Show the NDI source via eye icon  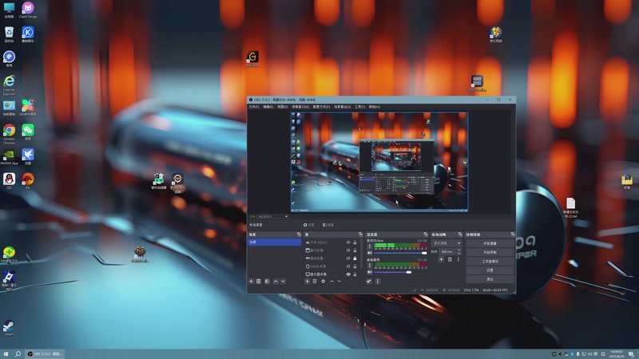coord(348,266)
